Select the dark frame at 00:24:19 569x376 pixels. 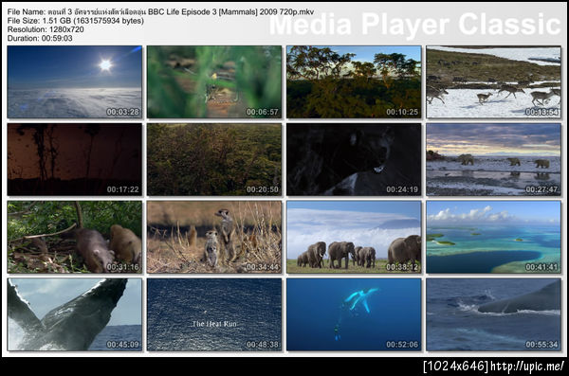pos(354,159)
